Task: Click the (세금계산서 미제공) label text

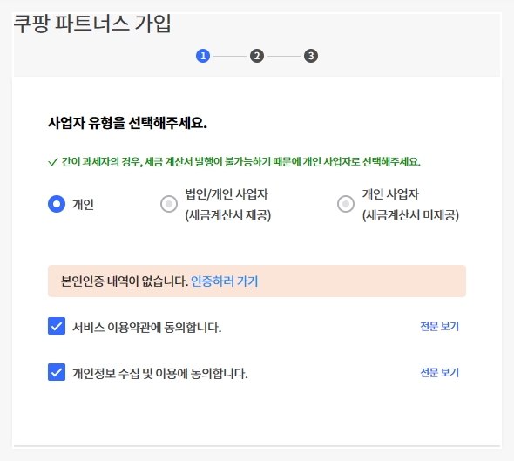Action: coord(410,215)
